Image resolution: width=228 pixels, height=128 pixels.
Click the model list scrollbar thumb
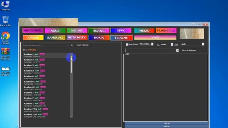click(71, 64)
